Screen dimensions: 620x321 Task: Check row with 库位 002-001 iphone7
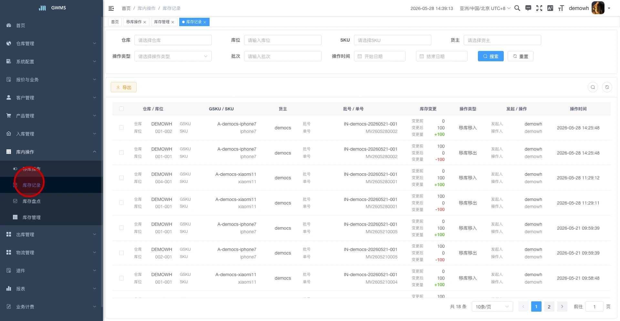tap(121, 253)
